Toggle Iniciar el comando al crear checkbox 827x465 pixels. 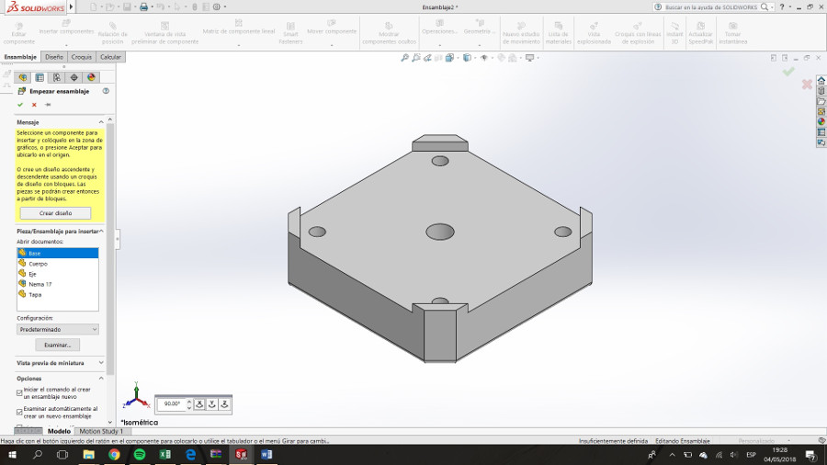click(x=19, y=392)
